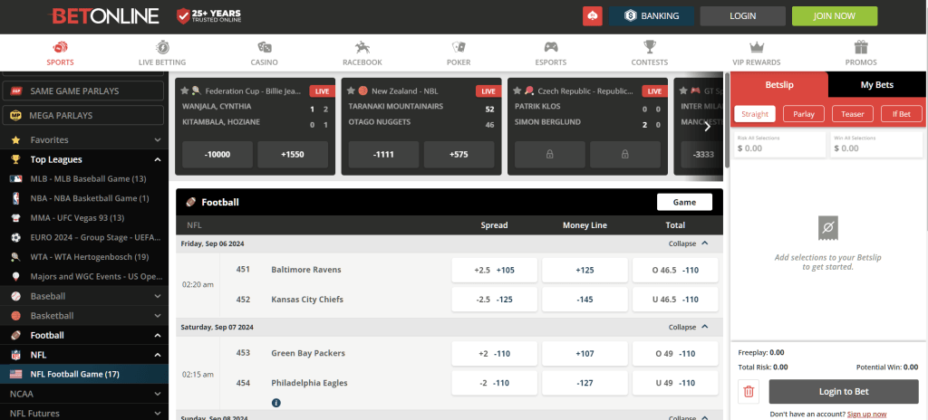This screenshot has width=928, height=420.
Task: Open the red poker spade icon button
Action: point(593,16)
